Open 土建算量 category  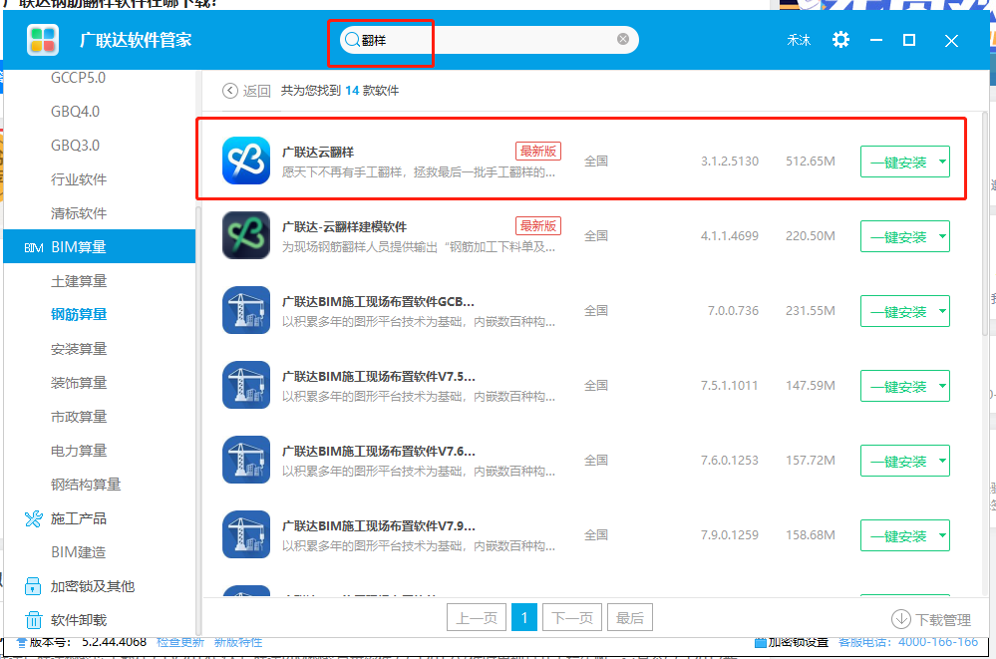(x=79, y=281)
